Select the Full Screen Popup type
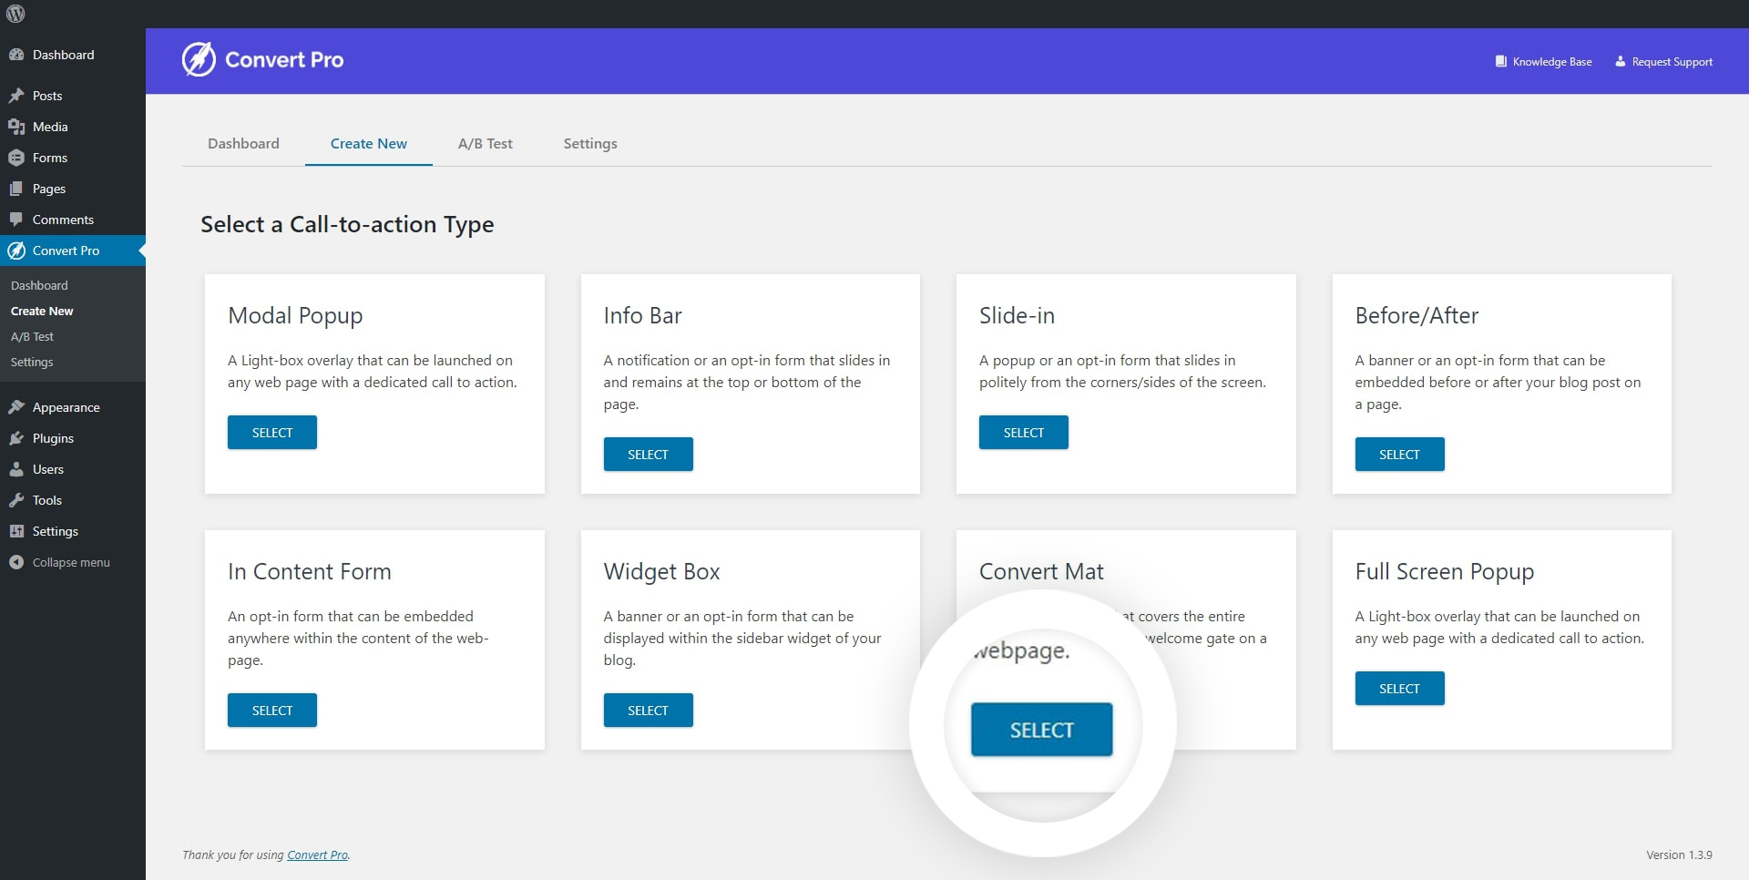Image resolution: width=1749 pixels, height=880 pixels. tap(1399, 689)
